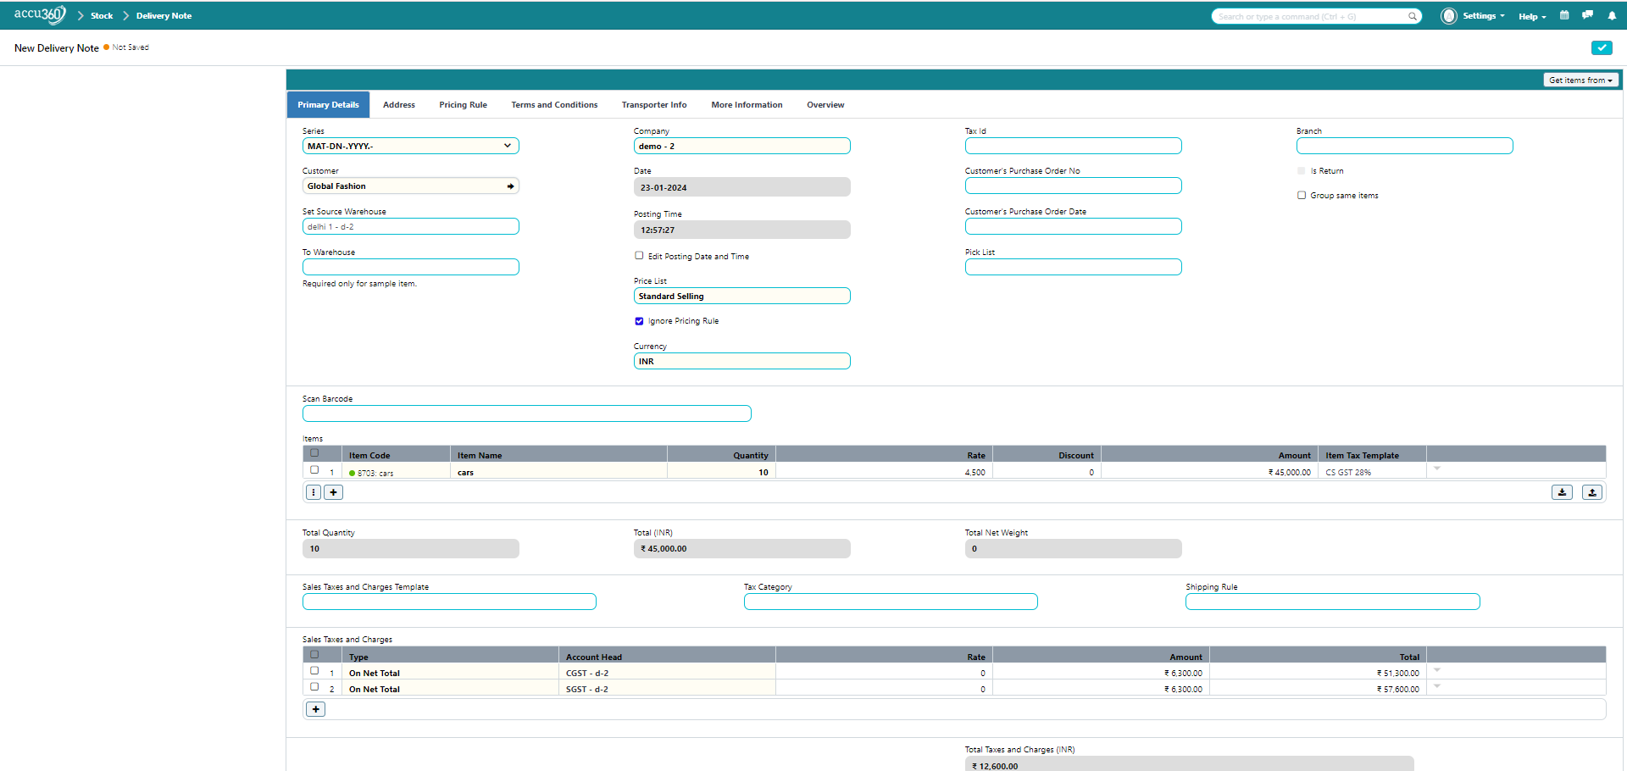Click the search magnifier icon

click(1413, 16)
